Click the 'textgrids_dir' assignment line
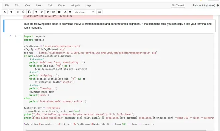The width and height of the screenshot is (220, 131). pos(42,108)
